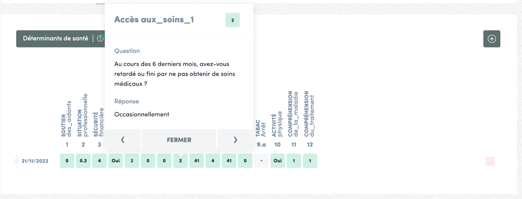Click the pink square at row end
The width and height of the screenshot is (522, 199).
pos(490,161)
